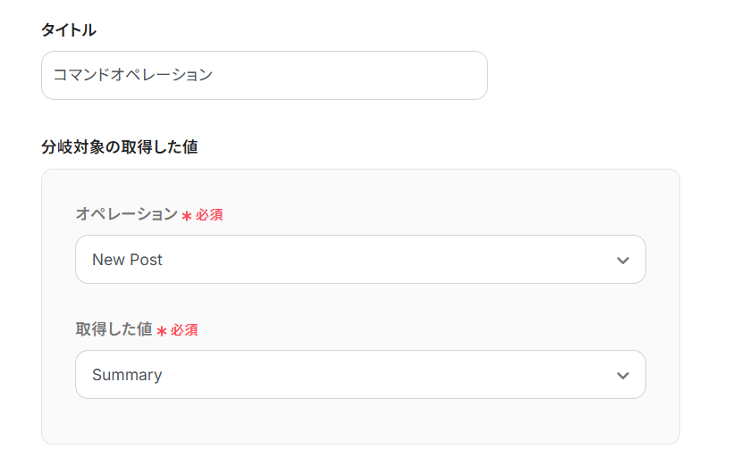This screenshot has height=457, width=750.
Task: Click the red asterisk beside オペレーション
Action: (x=187, y=216)
